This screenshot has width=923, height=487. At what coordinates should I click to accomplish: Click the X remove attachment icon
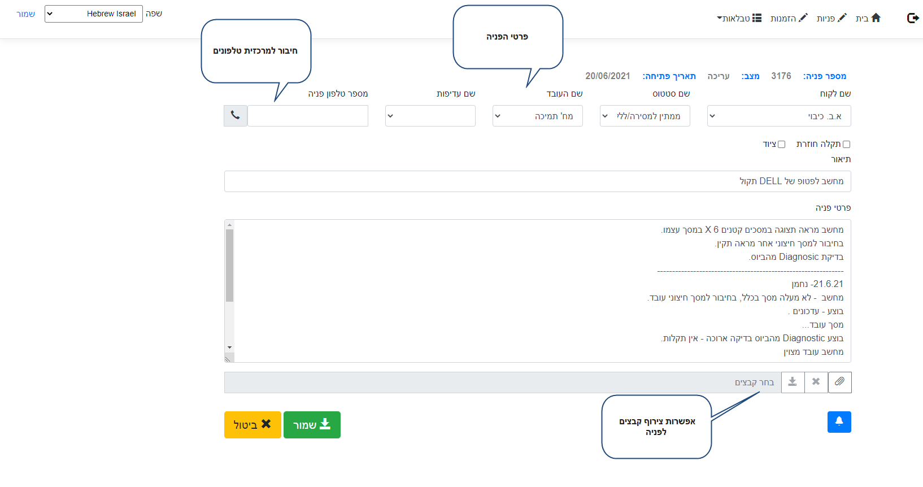(816, 382)
